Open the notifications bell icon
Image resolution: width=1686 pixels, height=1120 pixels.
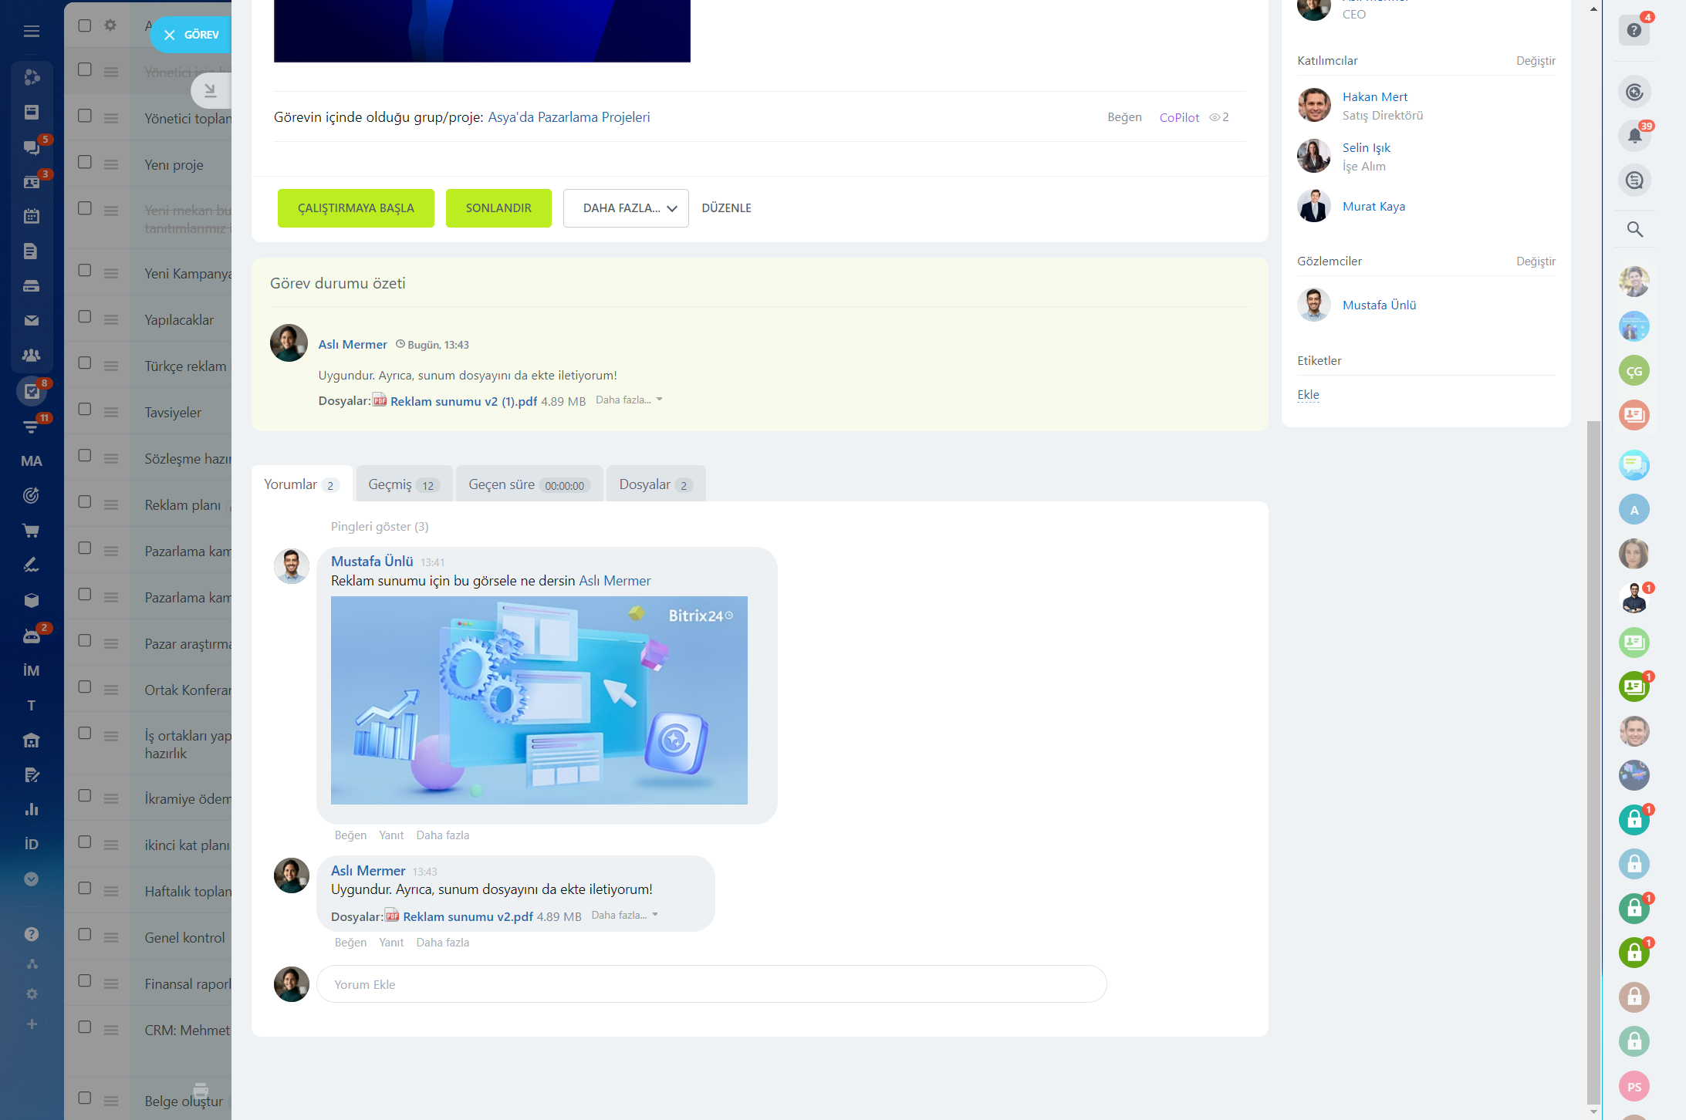click(x=1634, y=137)
